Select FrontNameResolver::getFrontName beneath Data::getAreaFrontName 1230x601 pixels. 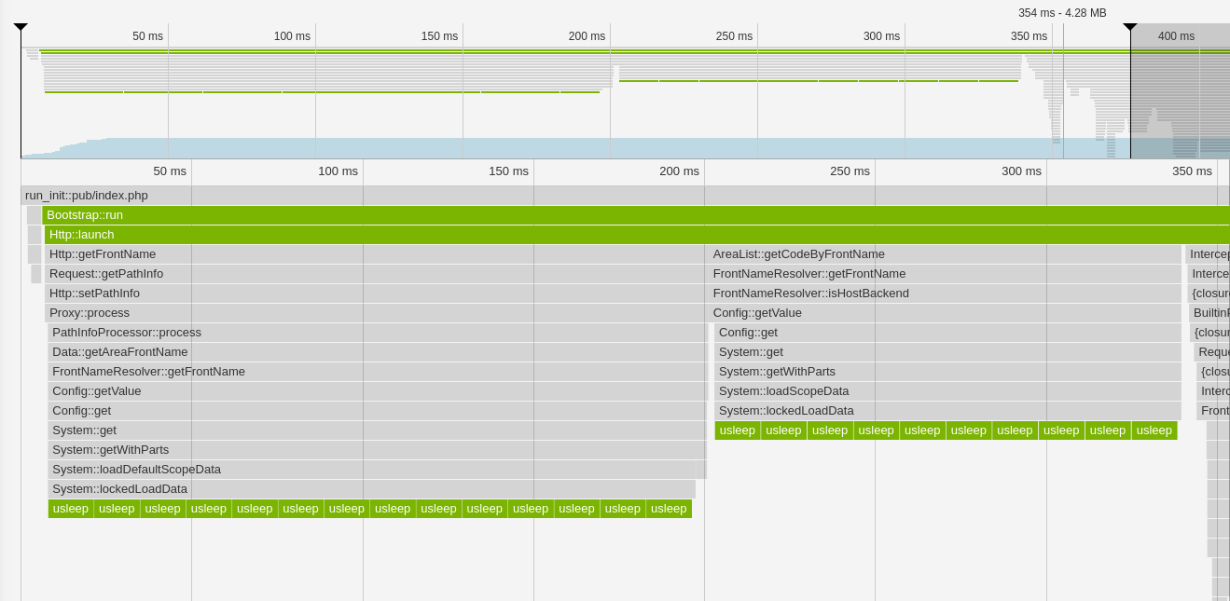(x=377, y=372)
